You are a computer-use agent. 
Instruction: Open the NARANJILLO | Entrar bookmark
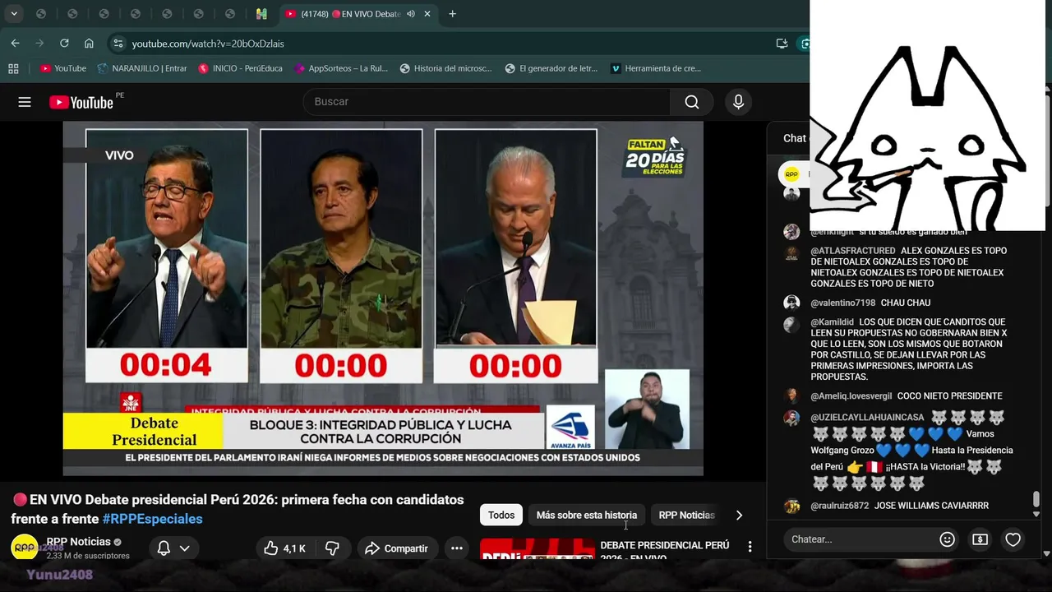[x=142, y=68]
